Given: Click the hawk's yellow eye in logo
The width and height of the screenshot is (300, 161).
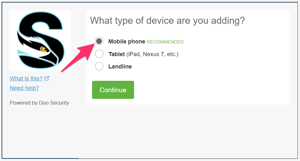Looking at the screenshot, I should coord(44,49).
